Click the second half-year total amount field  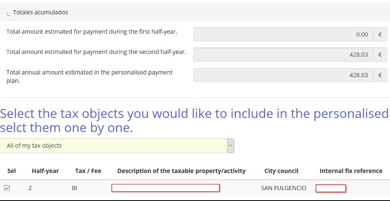pyautogui.click(x=283, y=55)
